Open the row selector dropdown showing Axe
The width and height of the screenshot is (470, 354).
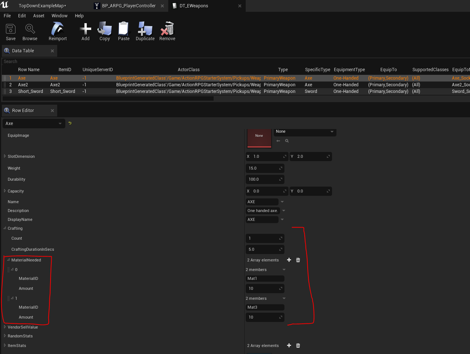tap(34, 124)
